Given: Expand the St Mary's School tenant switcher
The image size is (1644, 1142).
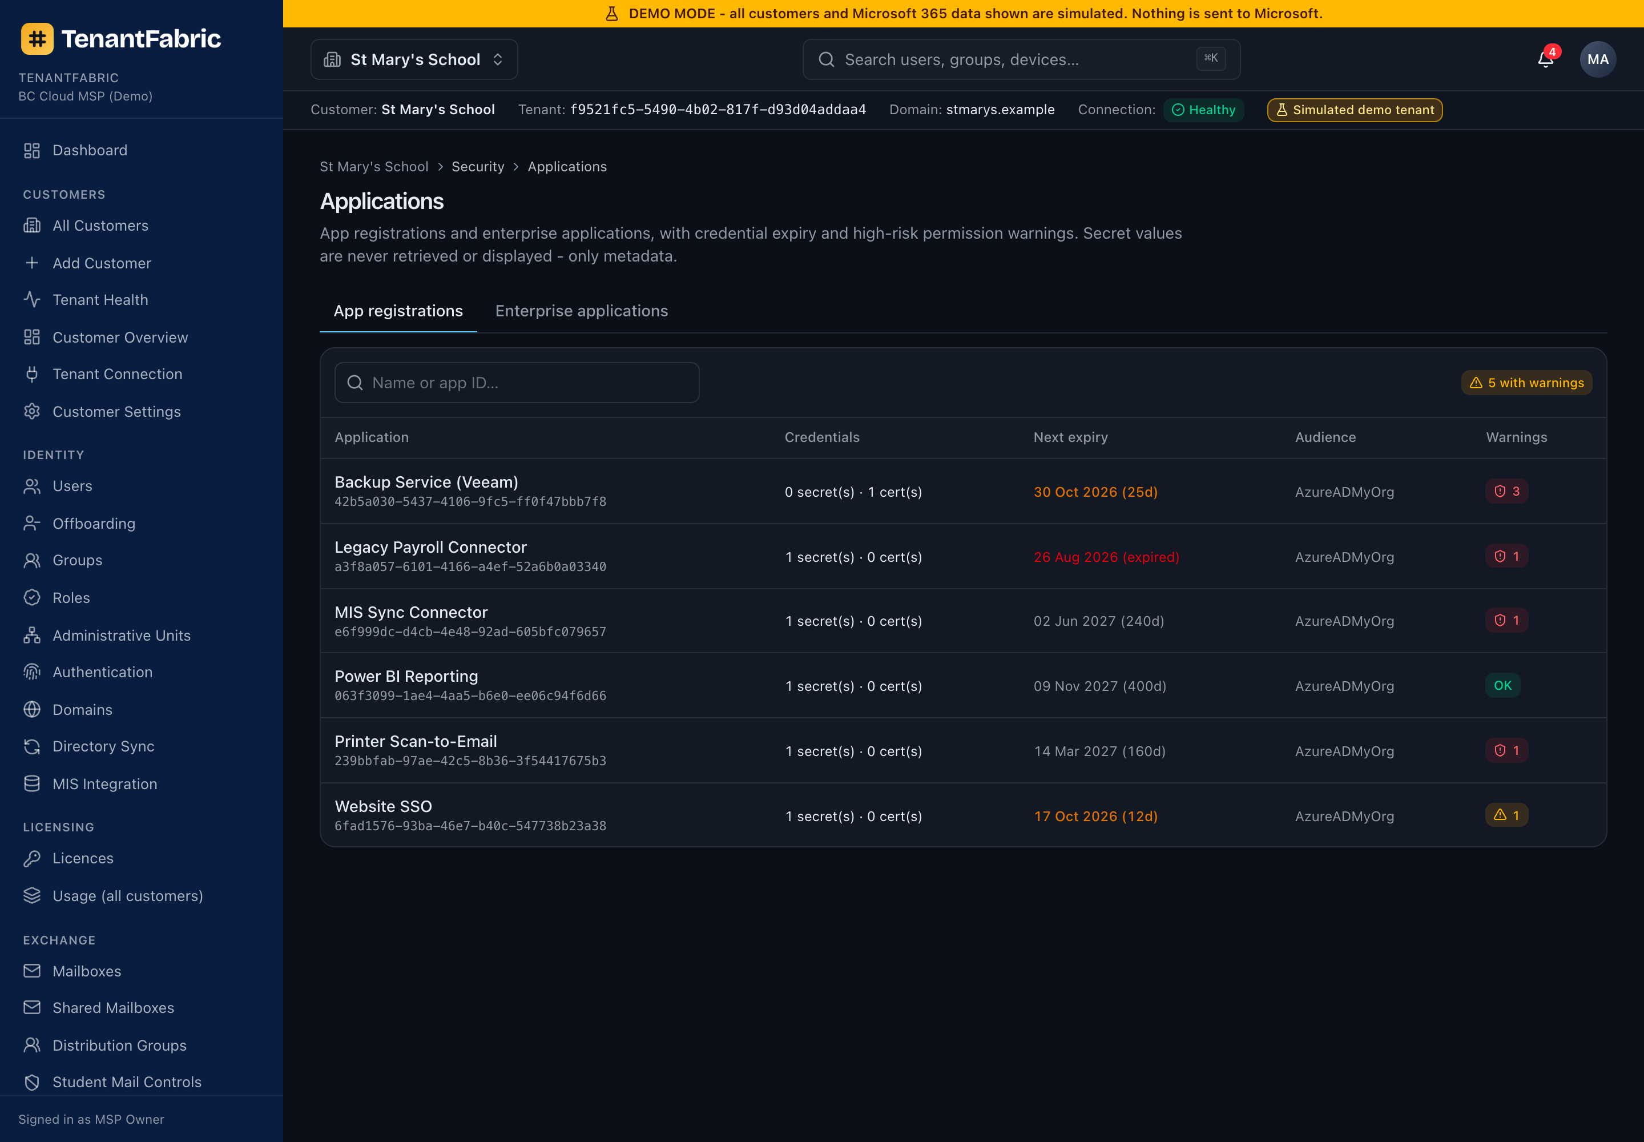Looking at the screenshot, I should pyautogui.click(x=414, y=59).
